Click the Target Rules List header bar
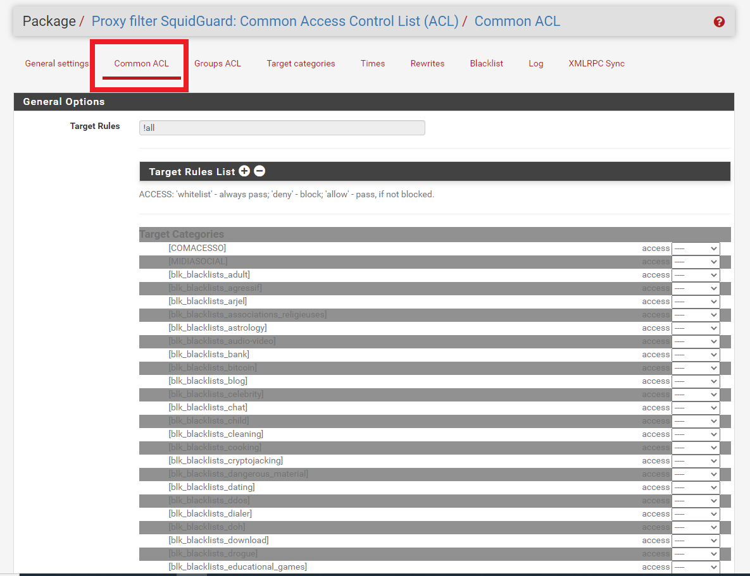The width and height of the screenshot is (750, 576). pyautogui.click(x=435, y=171)
